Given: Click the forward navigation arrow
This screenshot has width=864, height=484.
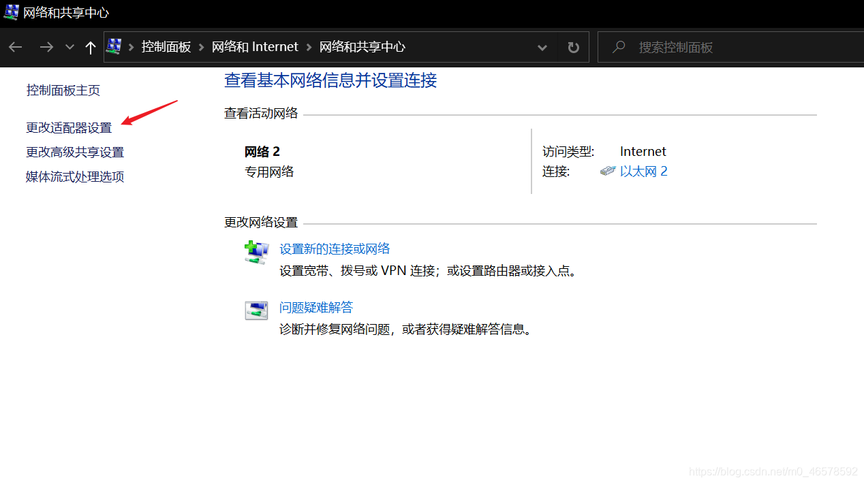Looking at the screenshot, I should tap(46, 46).
